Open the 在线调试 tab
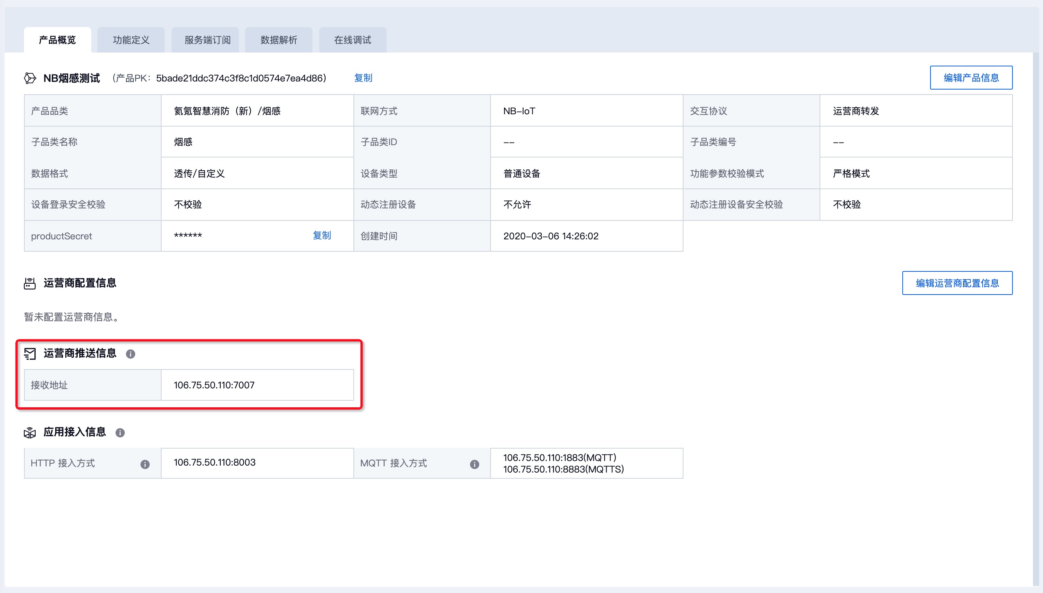The image size is (1043, 593). [x=353, y=40]
